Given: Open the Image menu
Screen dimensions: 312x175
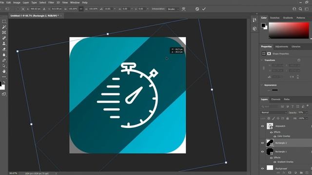Looking at the screenshot, I should point(17,2).
